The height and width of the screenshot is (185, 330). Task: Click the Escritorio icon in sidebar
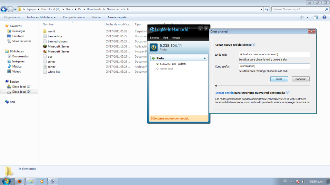(x=9, y=36)
